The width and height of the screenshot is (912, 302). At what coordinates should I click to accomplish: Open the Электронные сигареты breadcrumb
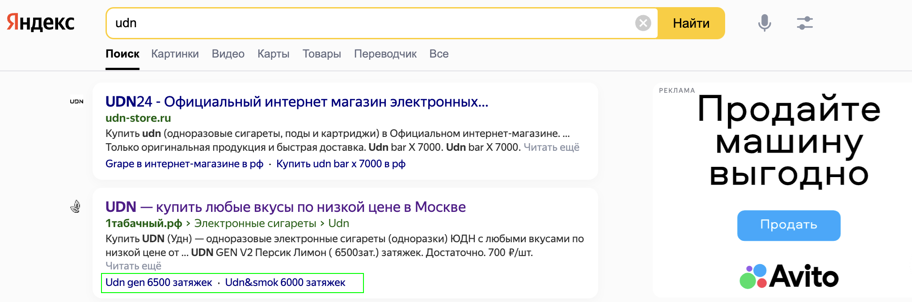[255, 223]
